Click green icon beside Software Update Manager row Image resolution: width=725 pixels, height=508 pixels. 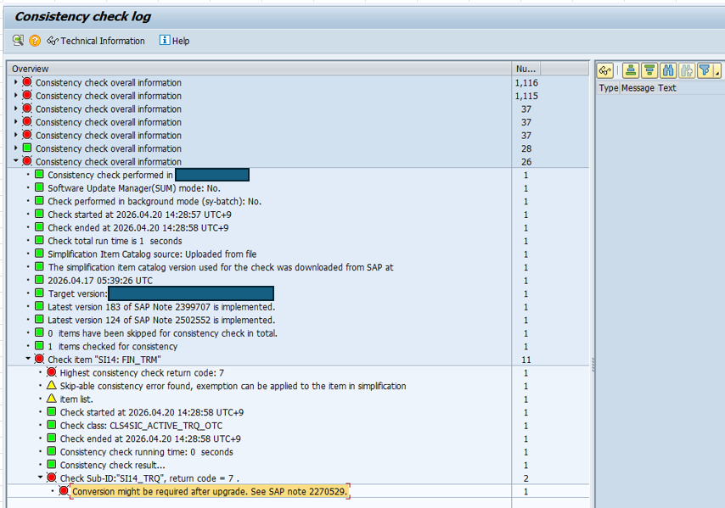click(x=39, y=187)
